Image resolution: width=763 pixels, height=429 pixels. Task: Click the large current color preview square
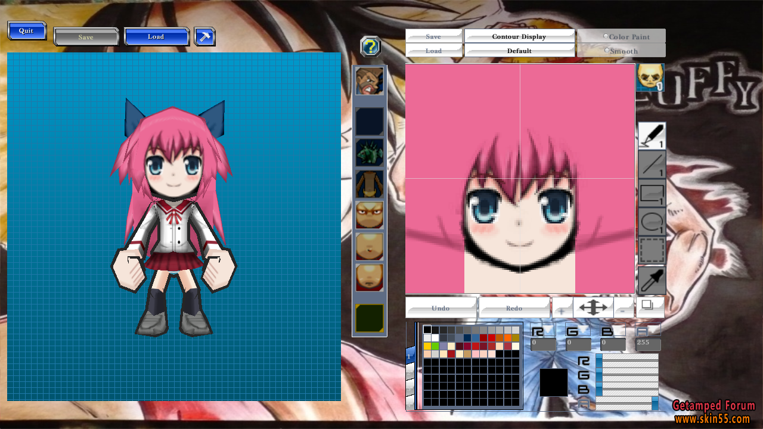pyautogui.click(x=554, y=383)
